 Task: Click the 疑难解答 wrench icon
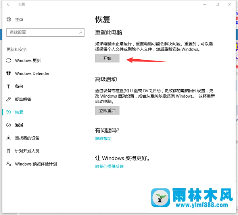tap(9, 99)
